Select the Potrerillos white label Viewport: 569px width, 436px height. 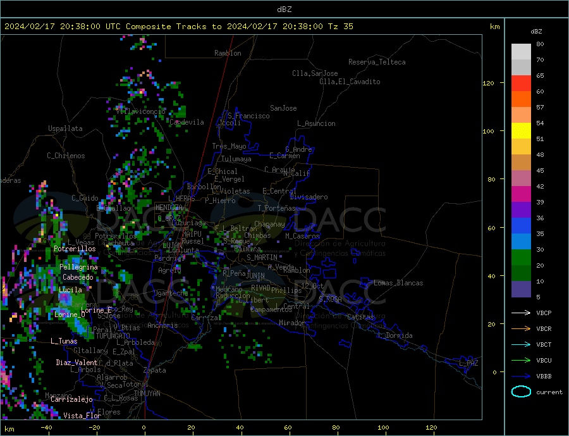[75, 249]
